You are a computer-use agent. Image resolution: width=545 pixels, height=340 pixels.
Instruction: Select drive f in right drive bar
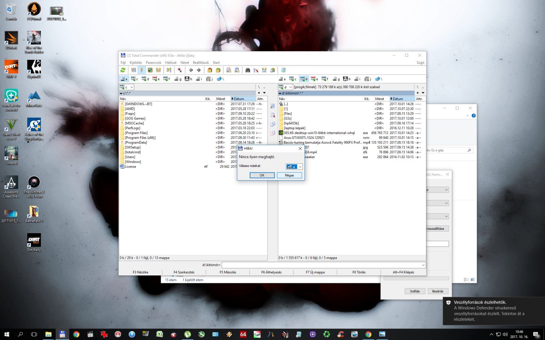325,79
